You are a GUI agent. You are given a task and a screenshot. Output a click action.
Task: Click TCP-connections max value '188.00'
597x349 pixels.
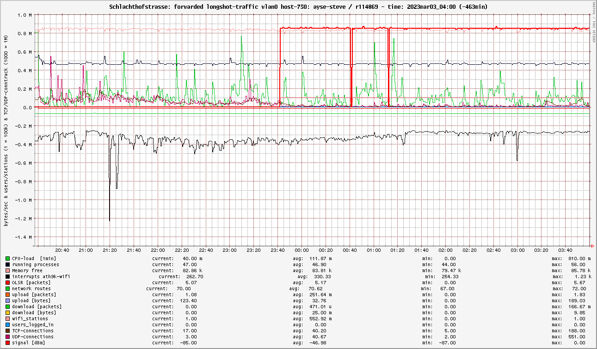pos(576,330)
